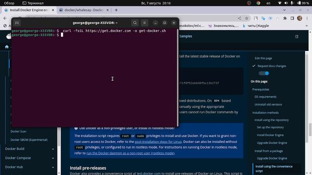
Task: Close the Install Docker Engine tab
Action: [x=53, y=10]
